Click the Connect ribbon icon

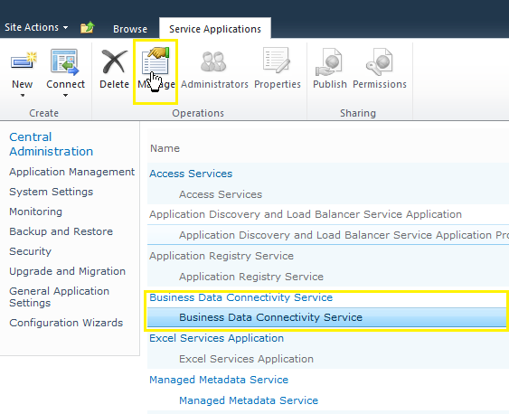point(65,61)
